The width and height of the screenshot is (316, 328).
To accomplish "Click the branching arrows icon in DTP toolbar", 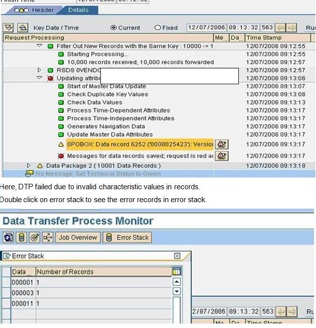I will 47,238.
